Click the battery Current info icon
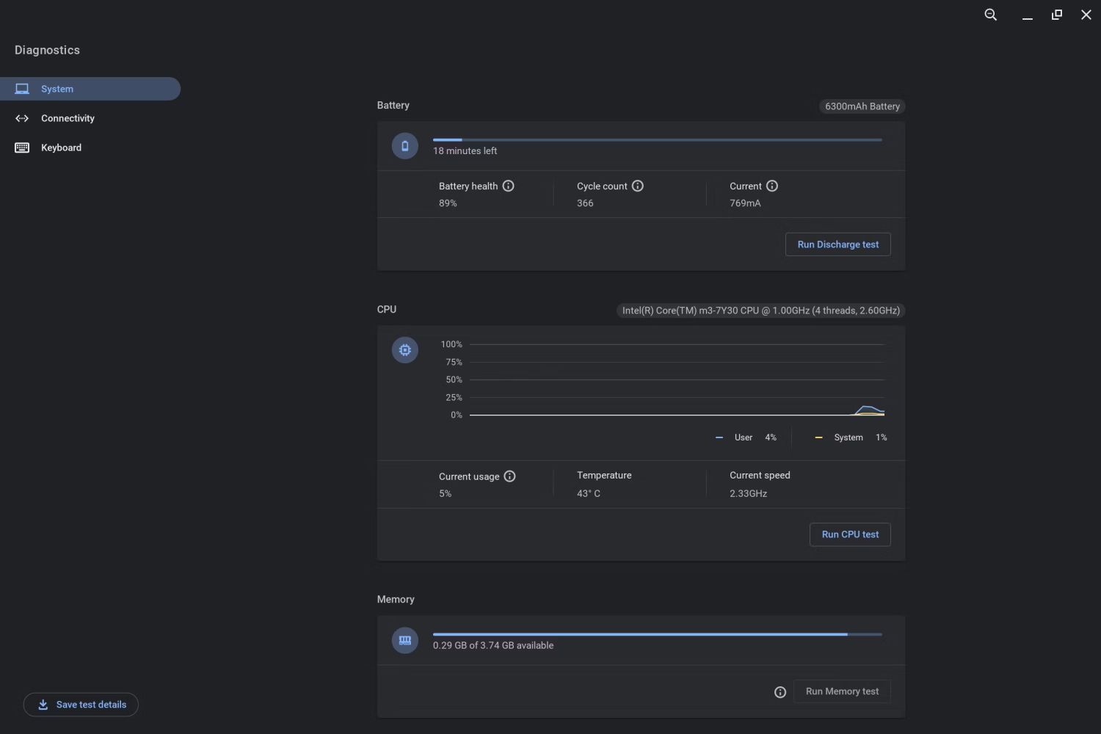This screenshot has width=1101, height=734. tap(771, 186)
